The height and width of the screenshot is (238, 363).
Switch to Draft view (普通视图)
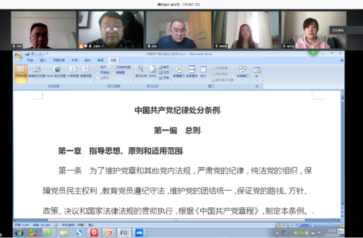pyautogui.click(x=86, y=72)
